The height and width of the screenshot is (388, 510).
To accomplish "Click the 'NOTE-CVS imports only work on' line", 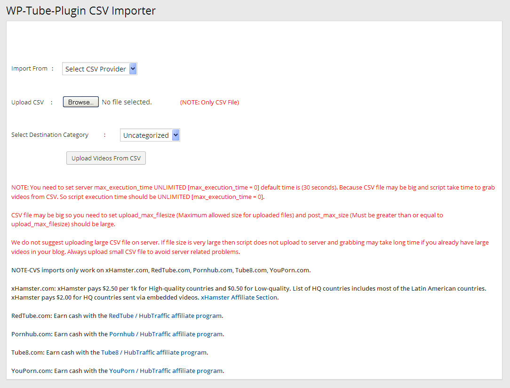I will tap(161, 270).
